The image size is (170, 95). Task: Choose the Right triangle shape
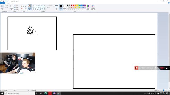tap(34, 7)
